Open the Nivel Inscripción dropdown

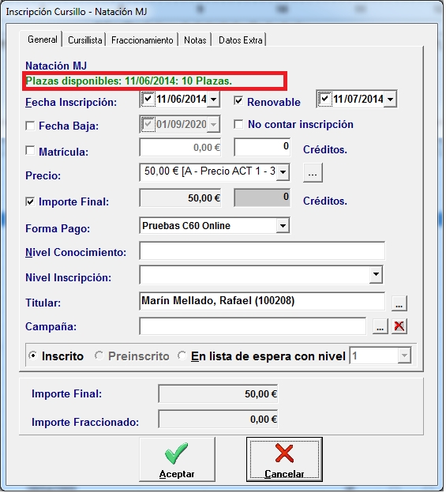coord(376,274)
